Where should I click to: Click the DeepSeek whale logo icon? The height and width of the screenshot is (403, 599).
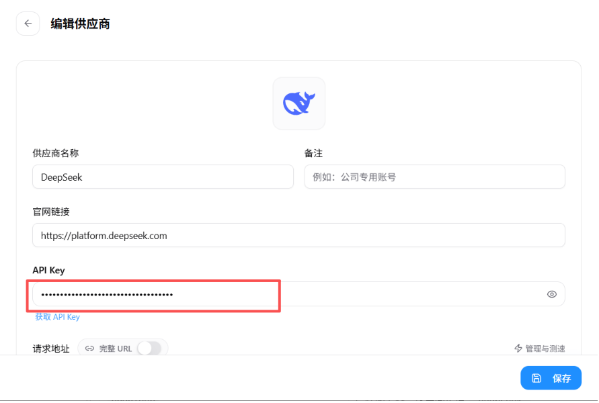(298, 103)
